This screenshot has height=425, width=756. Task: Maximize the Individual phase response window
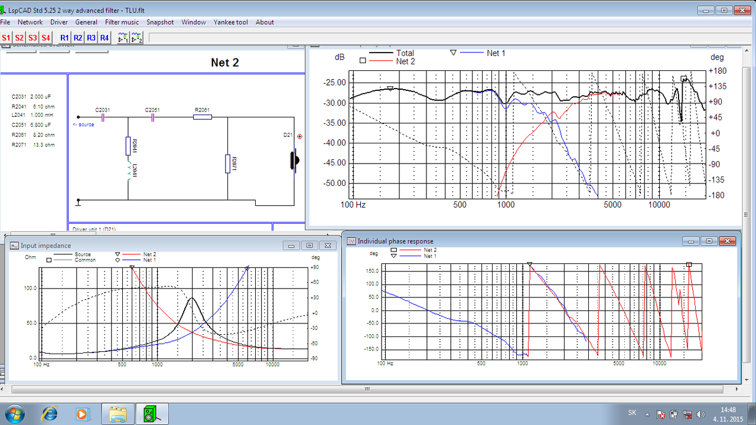tap(709, 241)
